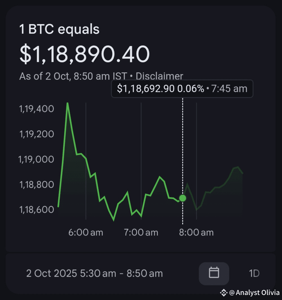Viewport: 282px width, 300px height.
Task: Click the Binance logo watermark icon
Action: point(224,292)
